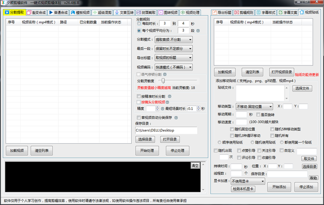Choose the 顺序使用贴纸 radio option

click(x=219, y=142)
